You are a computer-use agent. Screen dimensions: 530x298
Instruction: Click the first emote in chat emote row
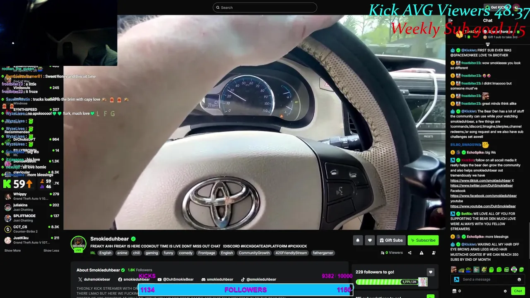point(454,270)
